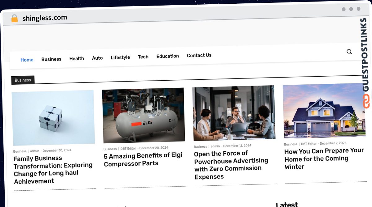This screenshot has width=372, height=207.
Task: Click Business tag above Powerhouse Advertising article
Action: click(200, 147)
